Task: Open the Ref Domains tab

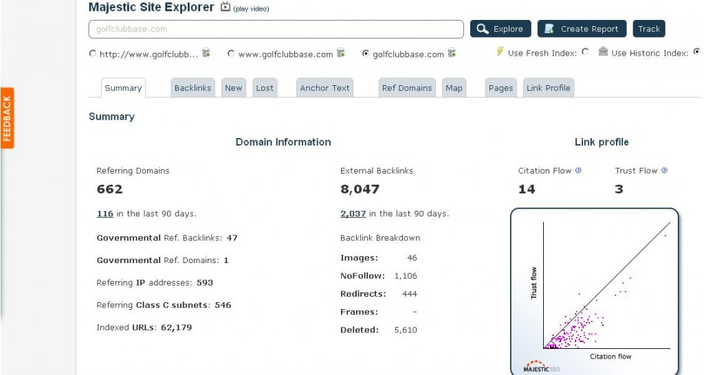Action: [x=407, y=88]
